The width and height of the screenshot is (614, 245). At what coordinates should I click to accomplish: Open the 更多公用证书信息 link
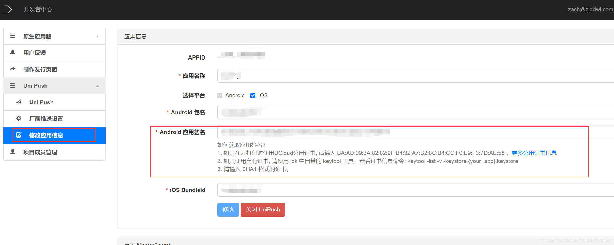click(x=534, y=153)
